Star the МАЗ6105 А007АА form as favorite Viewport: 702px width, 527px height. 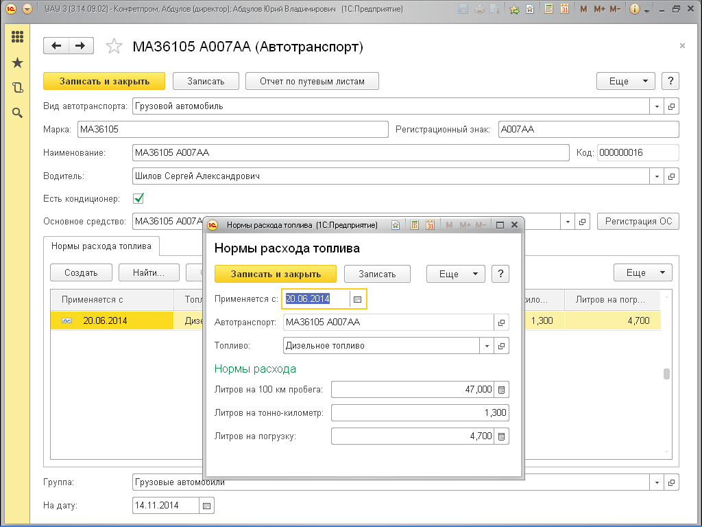pos(113,46)
